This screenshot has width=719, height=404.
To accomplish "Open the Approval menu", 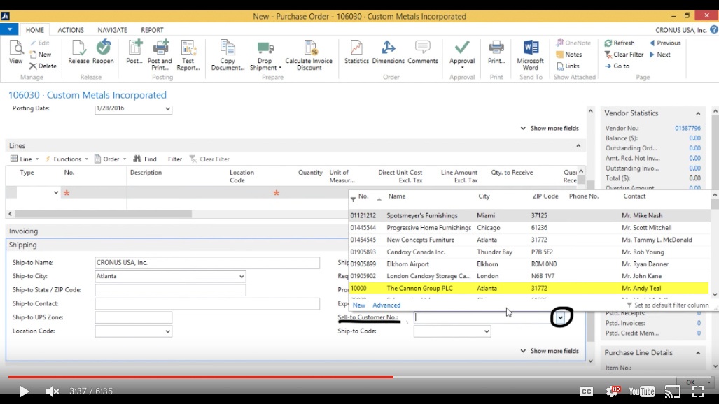I will (462, 55).
